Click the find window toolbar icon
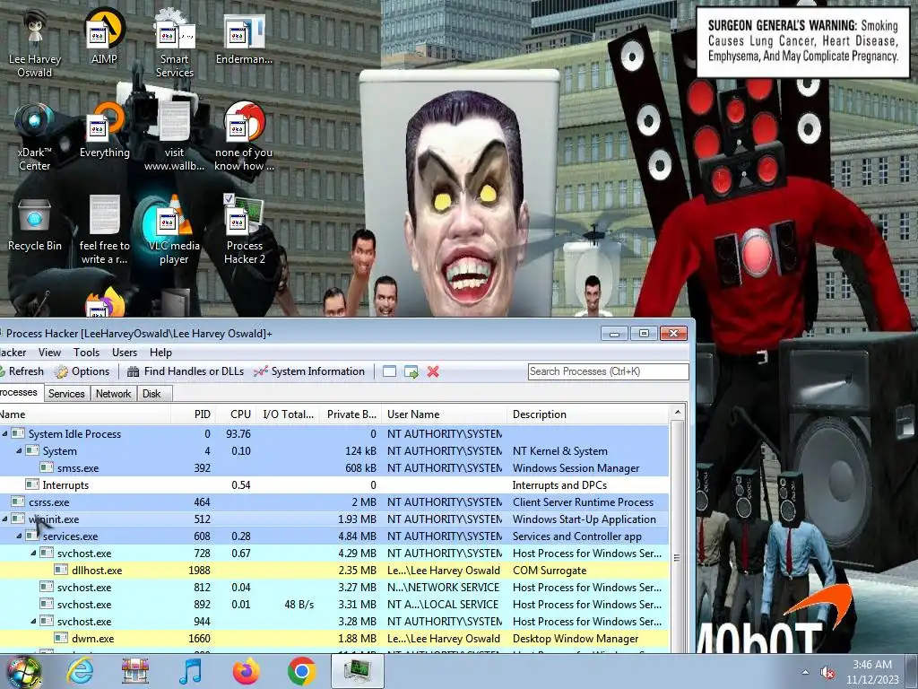Viewport: 918px width, 689px height. (389, 371)
